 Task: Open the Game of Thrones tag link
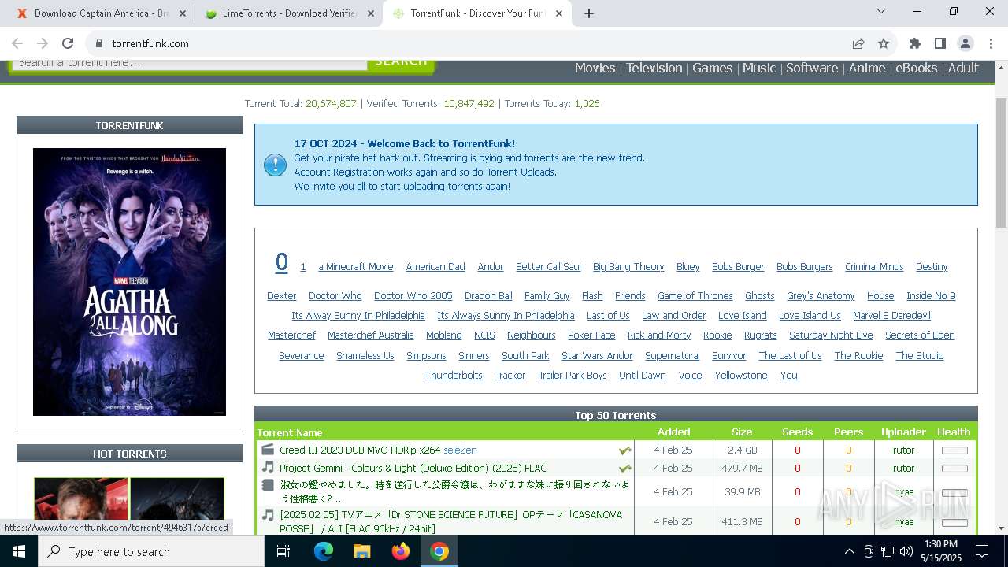[695, 296]
